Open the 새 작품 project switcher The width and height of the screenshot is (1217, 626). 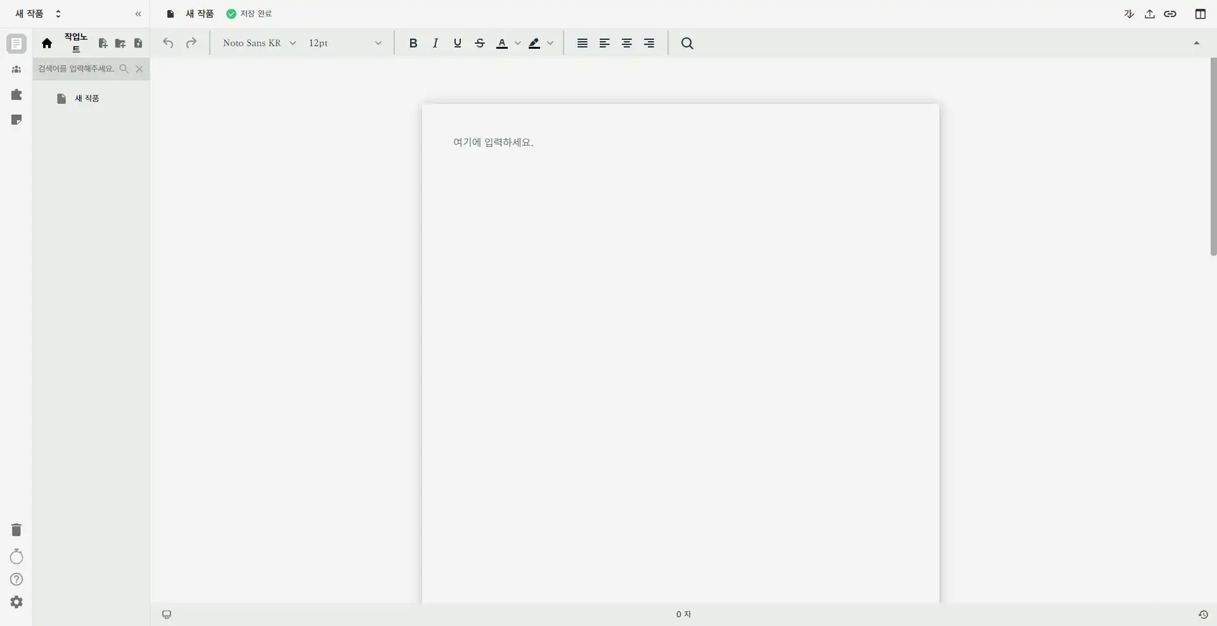click(x=38, y=13)
